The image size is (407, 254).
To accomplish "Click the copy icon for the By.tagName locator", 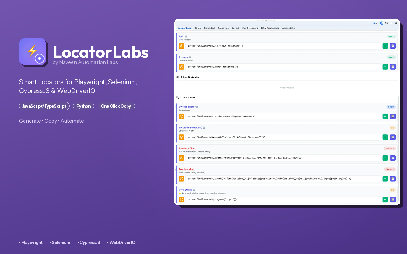I will coord(393,199).
